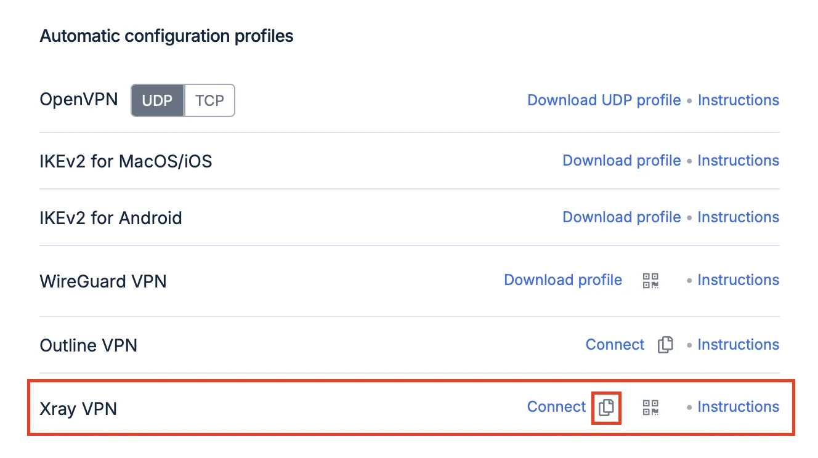Copy the Xray VPN connection link
This screenshot has height=458, width=818.
(606, 407)
